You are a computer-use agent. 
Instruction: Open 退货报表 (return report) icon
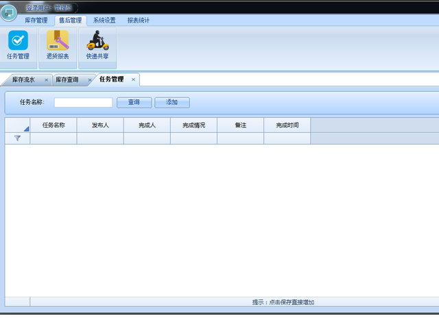coord(58,45)
